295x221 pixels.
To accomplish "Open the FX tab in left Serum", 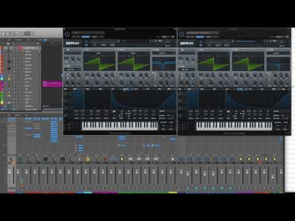I will (95, 45).
